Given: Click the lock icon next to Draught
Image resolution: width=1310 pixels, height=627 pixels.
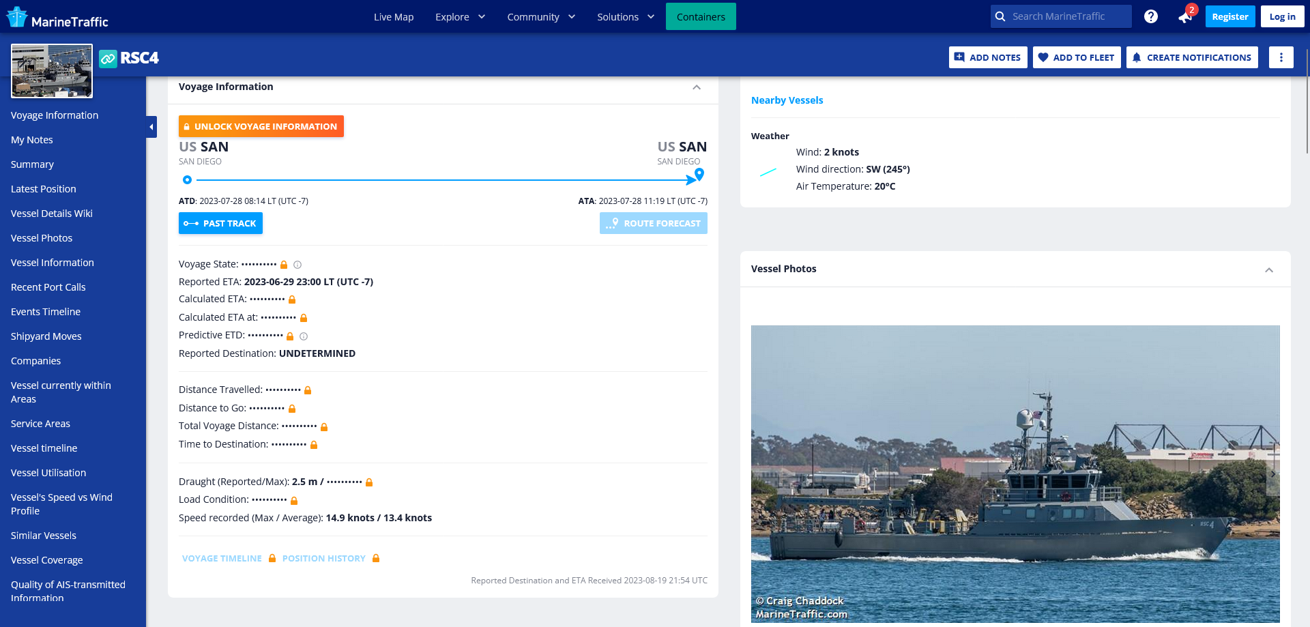Looking at the screenshot, I should (369, 482).
